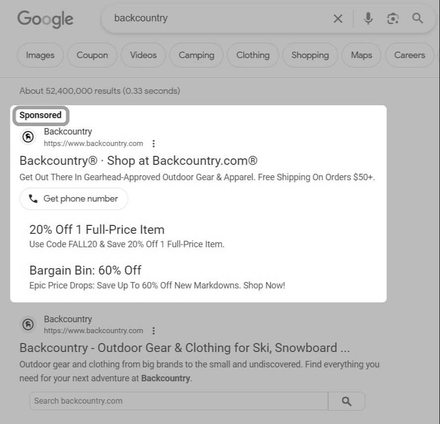This screenshot has height=424, width=440.
Task: Open Backcountry - Outdoor Gear & Clothing result title
Action: coord(185,348)
